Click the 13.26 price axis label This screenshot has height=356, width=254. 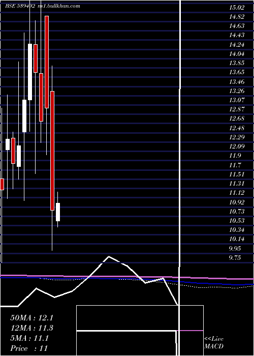[x=237, y=91]
